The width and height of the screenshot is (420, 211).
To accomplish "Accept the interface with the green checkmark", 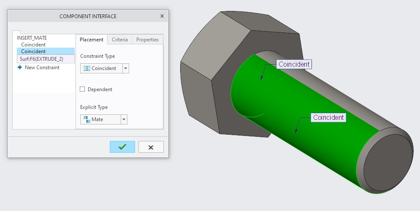I will pos(122,147).
